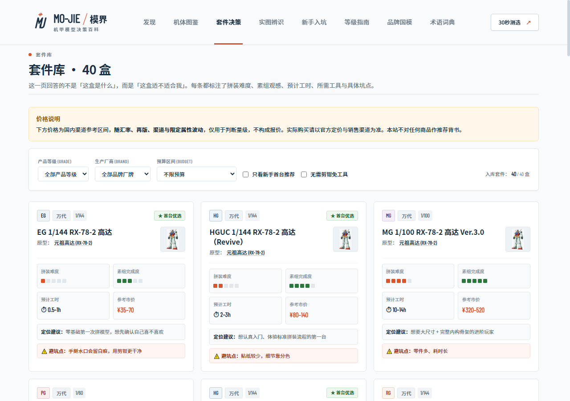
Task: Click the arrow icon in 30秒测选 button
Action: click(529, 22)
